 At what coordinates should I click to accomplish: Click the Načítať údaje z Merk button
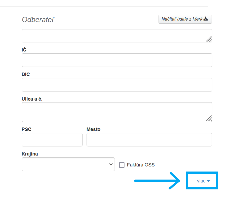[185, 19]
